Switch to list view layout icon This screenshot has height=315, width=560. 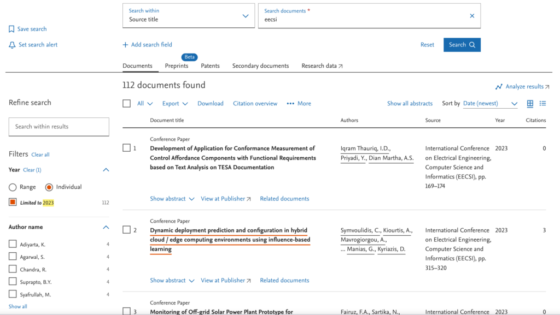(x=542, y=104)
